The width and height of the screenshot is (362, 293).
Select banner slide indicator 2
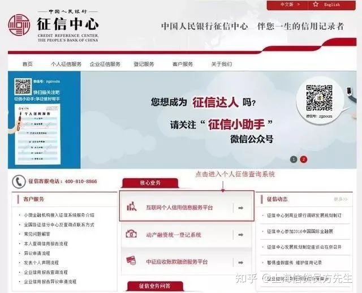coord(304,160)
